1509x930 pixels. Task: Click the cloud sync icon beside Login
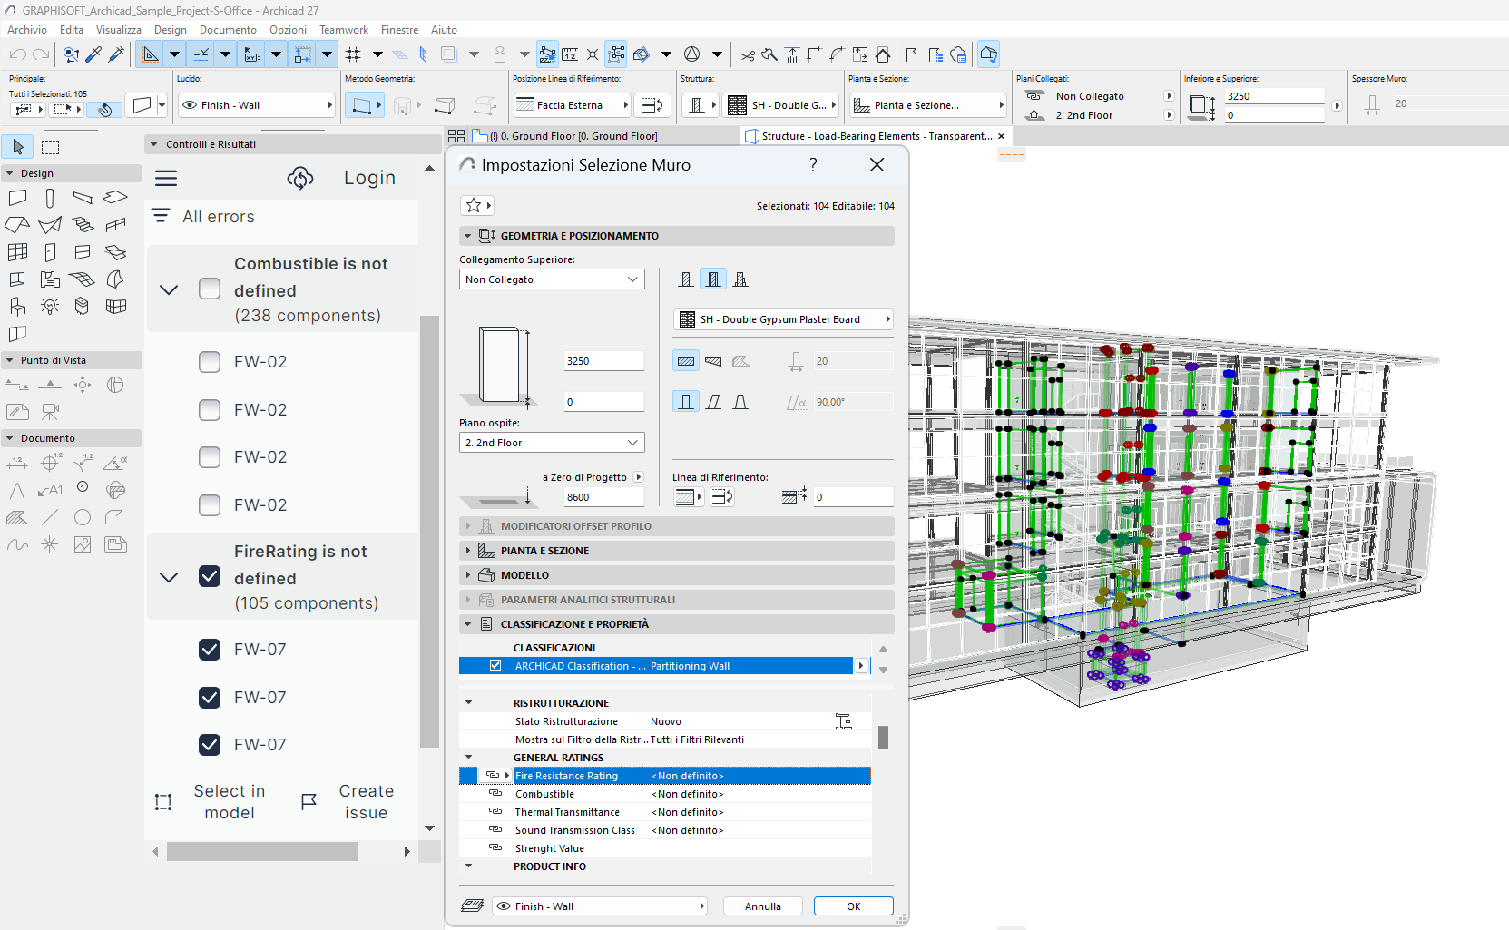pos(300,178)
